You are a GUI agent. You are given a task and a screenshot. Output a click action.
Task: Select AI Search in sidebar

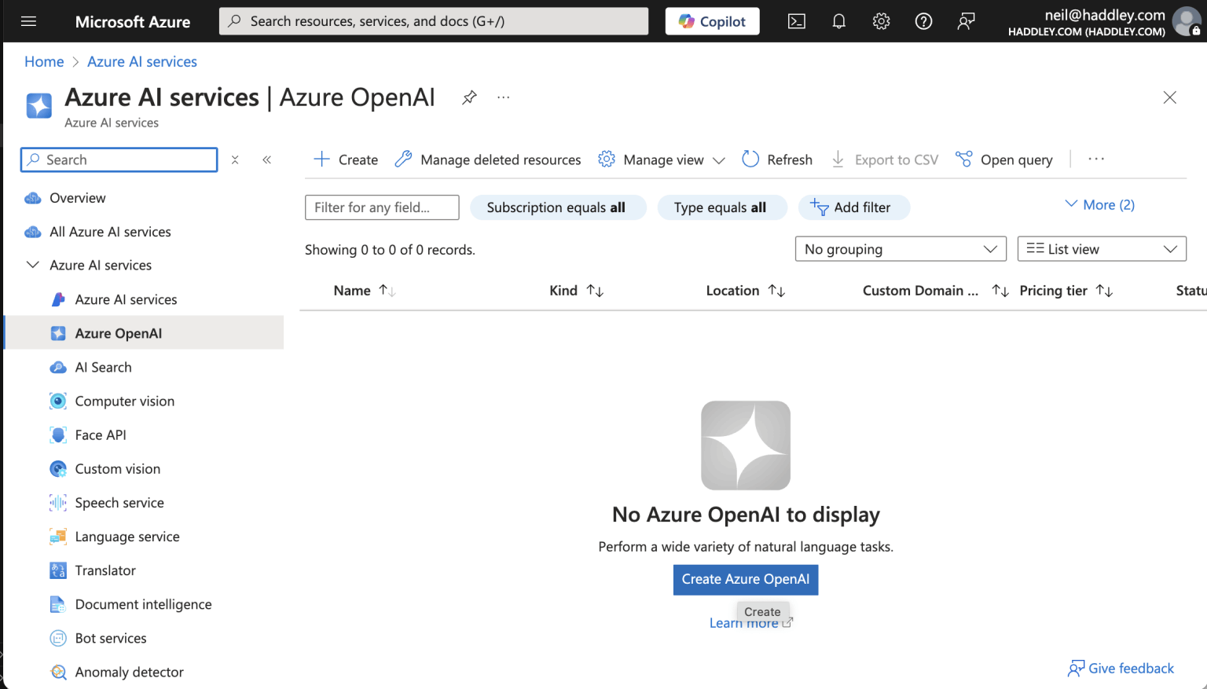[x=103, y=368]
